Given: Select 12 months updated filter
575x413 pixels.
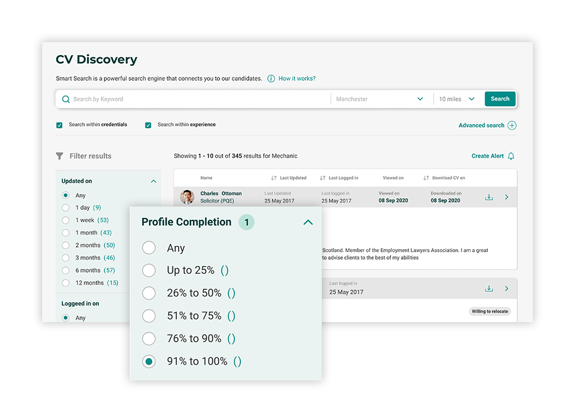Looking at the screenshot, I should pyautogui.click(x=66, y=283).
